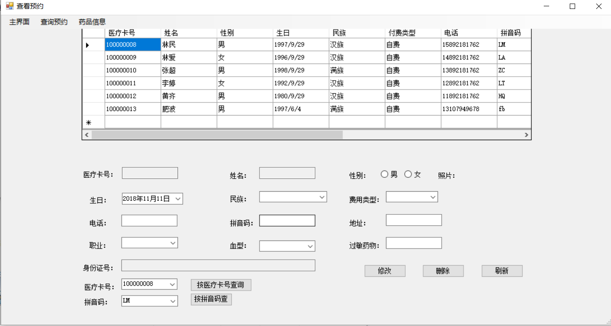
Task: Click the app icon in title bar
Action: [9, 6]
